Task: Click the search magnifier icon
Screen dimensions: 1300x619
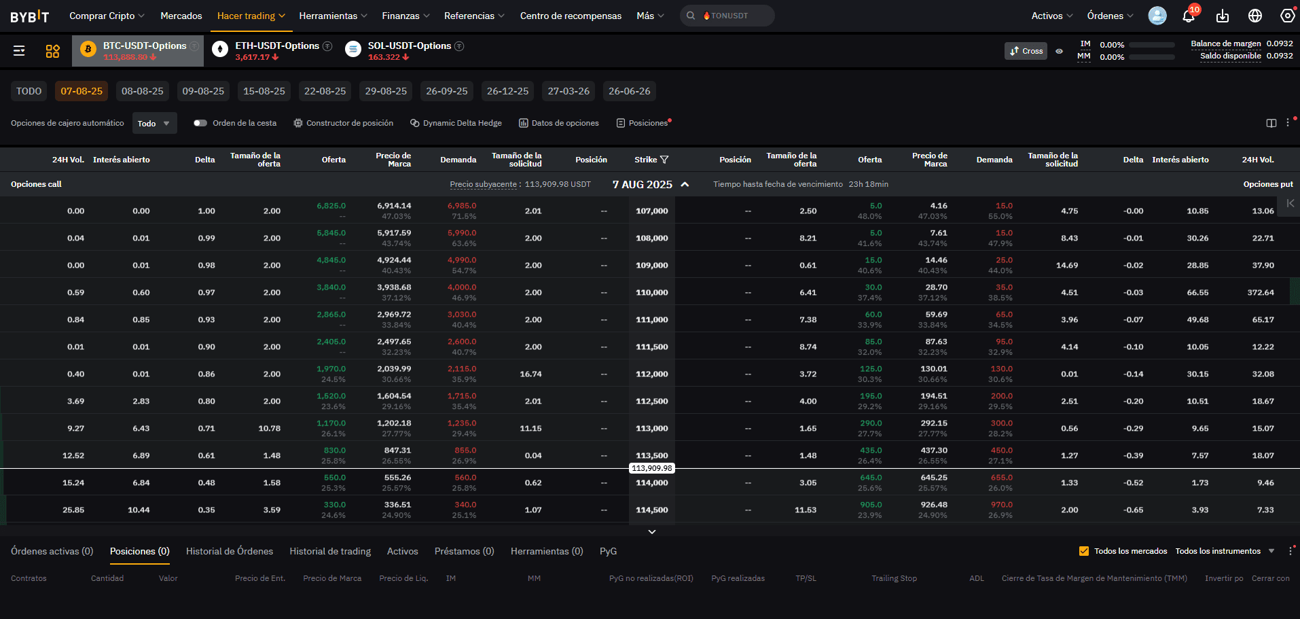Action: click(x=691, y=16)
